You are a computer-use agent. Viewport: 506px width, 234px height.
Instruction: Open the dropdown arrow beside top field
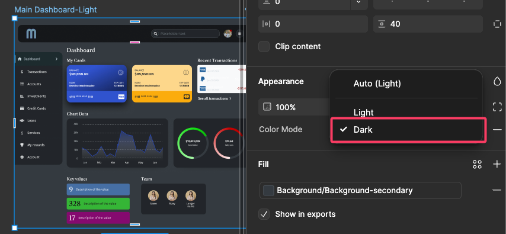click(x=359, y=2)
